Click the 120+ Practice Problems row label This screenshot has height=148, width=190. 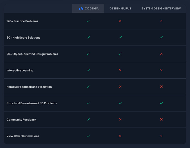click(x=22, y=21)
